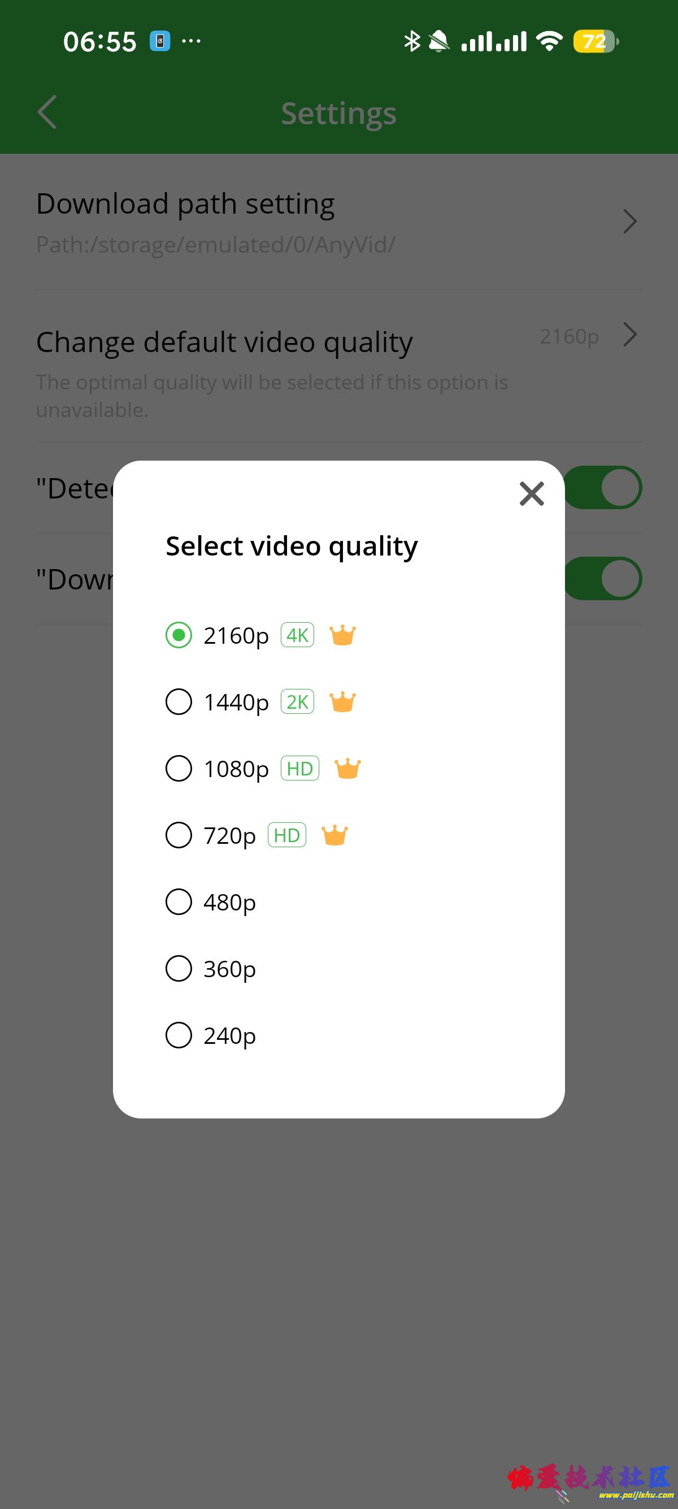
Task: Close the video quality dialog
Action: click(532, 494)
